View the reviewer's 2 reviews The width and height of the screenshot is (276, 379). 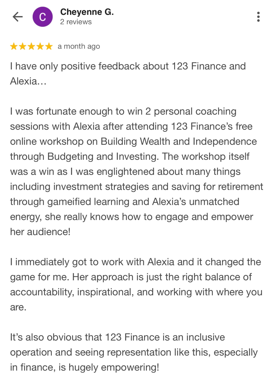click(76, 22)
